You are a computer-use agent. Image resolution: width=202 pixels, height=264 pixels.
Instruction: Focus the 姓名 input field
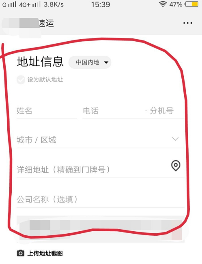pos(47,111)
